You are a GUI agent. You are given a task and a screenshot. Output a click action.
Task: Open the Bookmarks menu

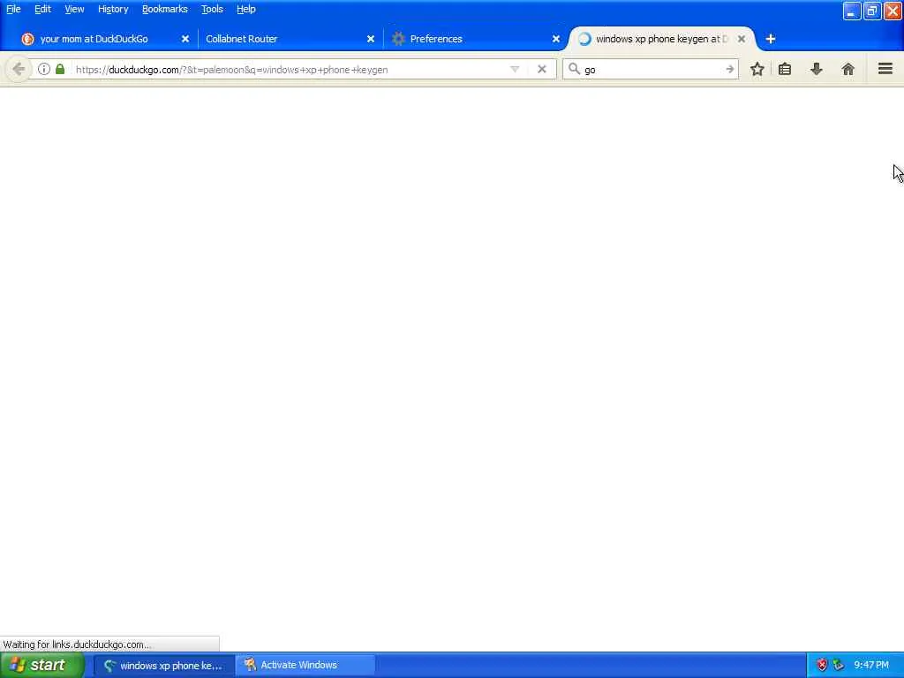pos(165,9)
